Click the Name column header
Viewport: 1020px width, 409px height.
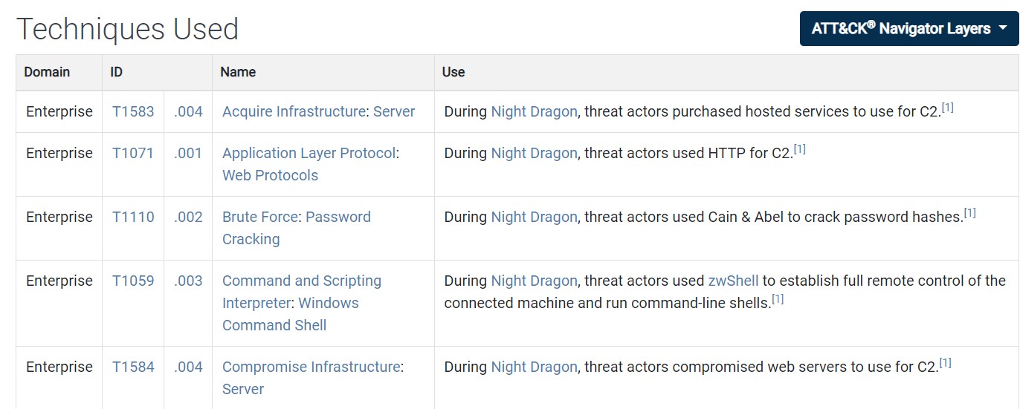point(238,72)
